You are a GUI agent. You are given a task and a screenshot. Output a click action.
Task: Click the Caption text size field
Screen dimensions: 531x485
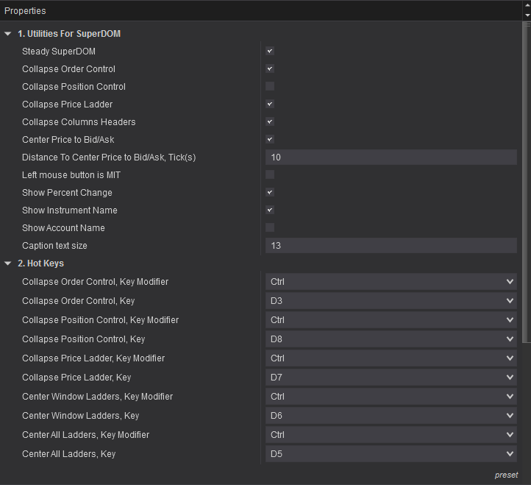point(391,246)
